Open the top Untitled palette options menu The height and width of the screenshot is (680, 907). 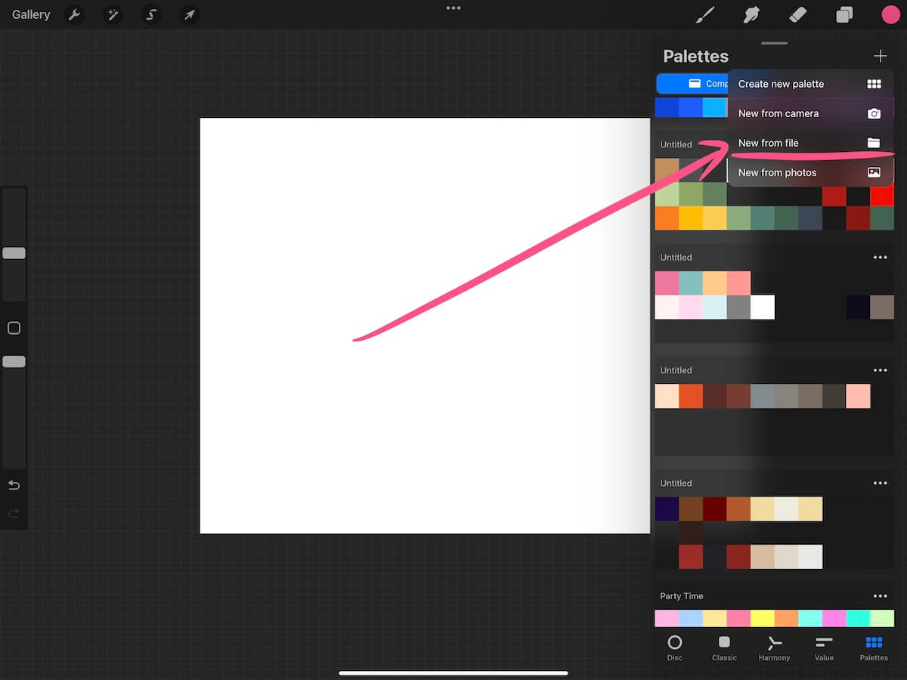pyautogui.click(x=880, y=257)
